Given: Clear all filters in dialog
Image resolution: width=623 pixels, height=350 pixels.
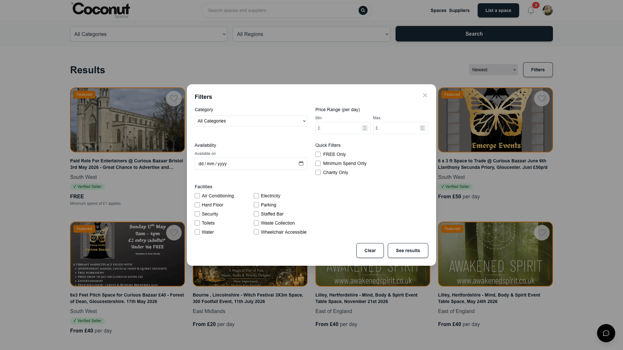Looking at the screenshot, I should (x=370, y=251).
